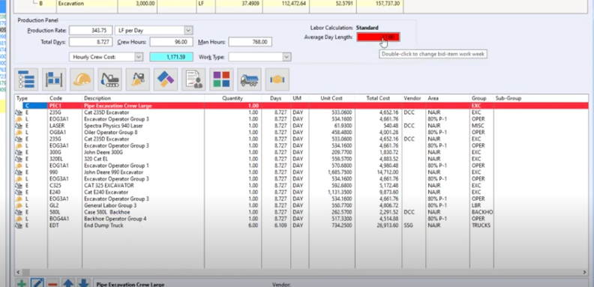Viewport: 594px width, 287px height.
Task: Select the Oiler Operator Group 8 row
Action: coord(301,133)
